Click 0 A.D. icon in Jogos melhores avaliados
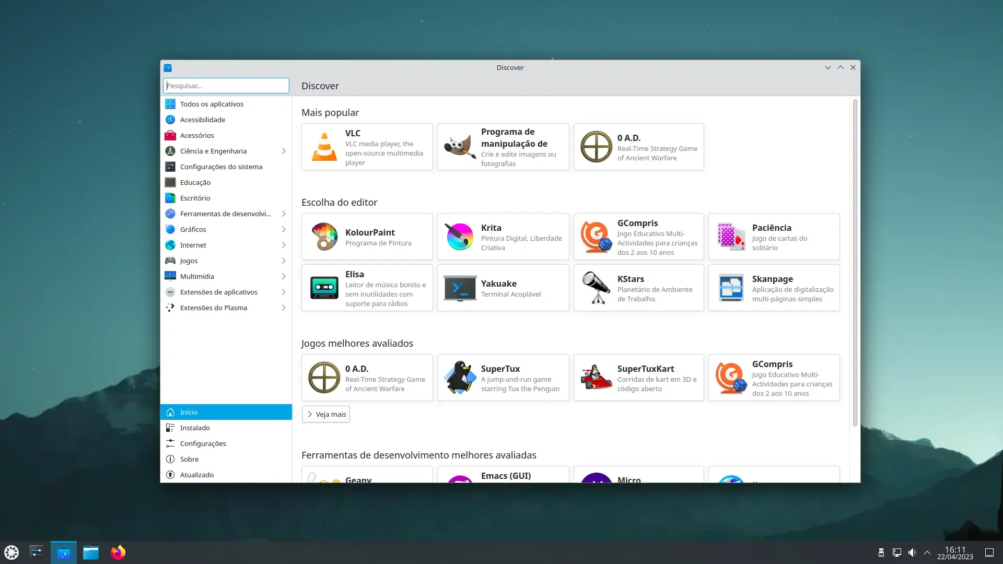Image resolution: width=1003 pixels, height=564 pixels. tap(324, 378)
